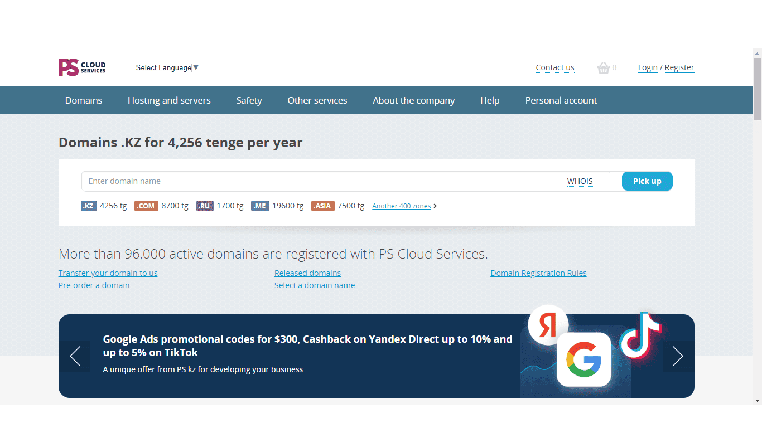The width and height of the screenshot is (762, 428).
Task: Open the Select Language dropdown
Action: (167, 67)
